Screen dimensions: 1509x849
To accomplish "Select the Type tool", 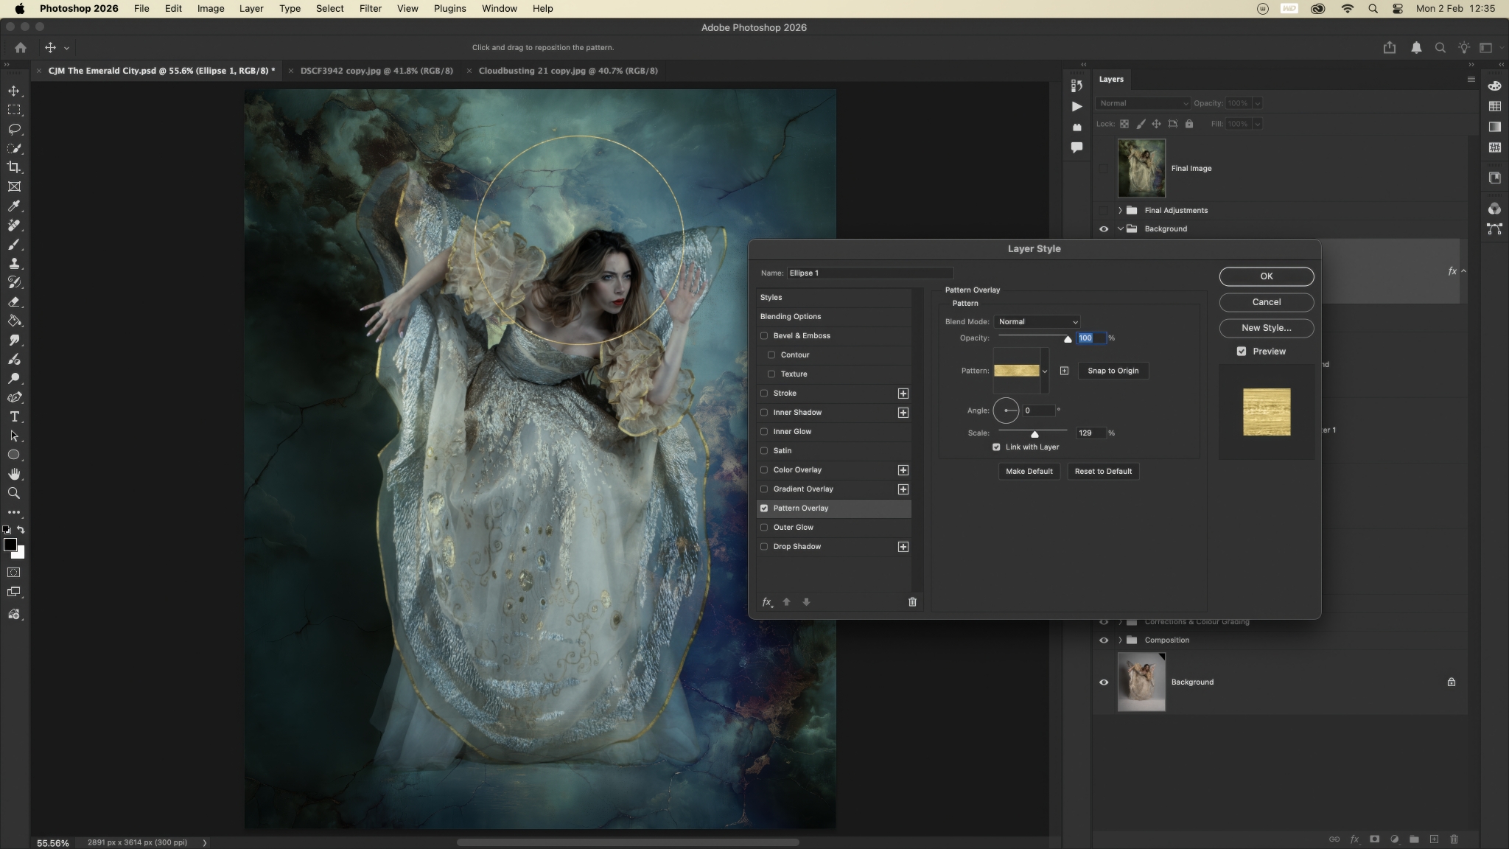I will (14, 416).
